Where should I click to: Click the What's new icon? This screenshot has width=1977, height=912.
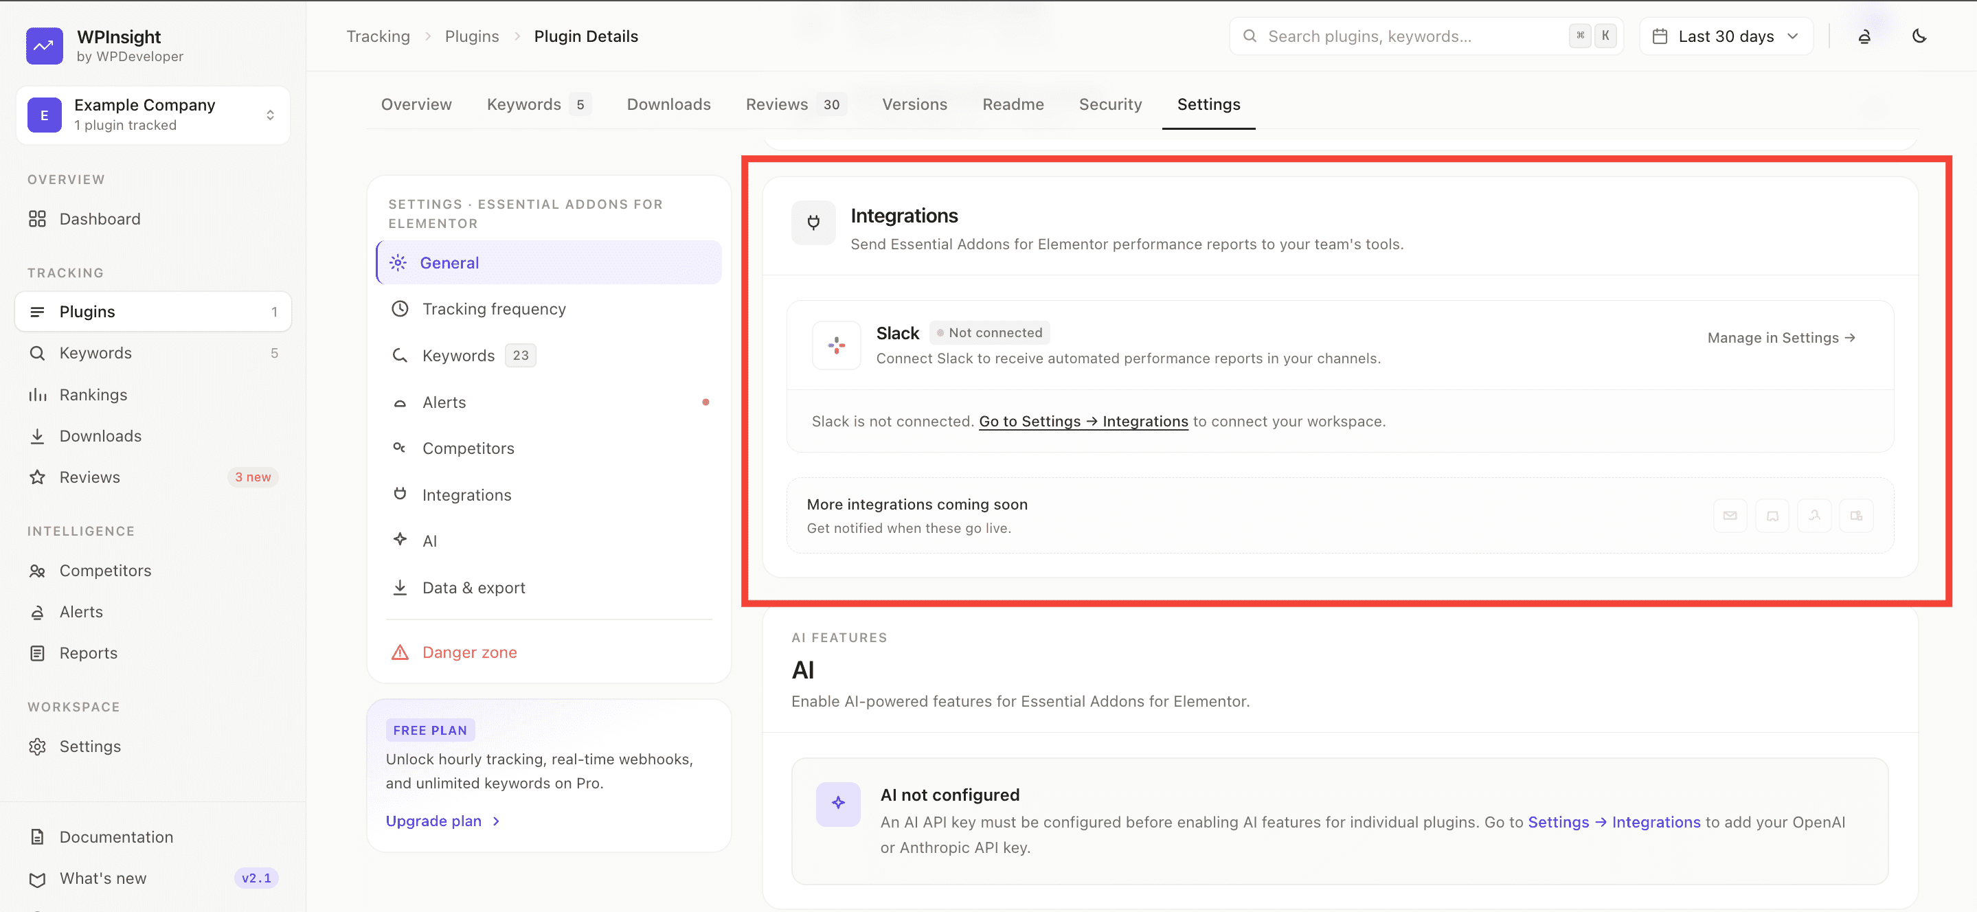37,878
